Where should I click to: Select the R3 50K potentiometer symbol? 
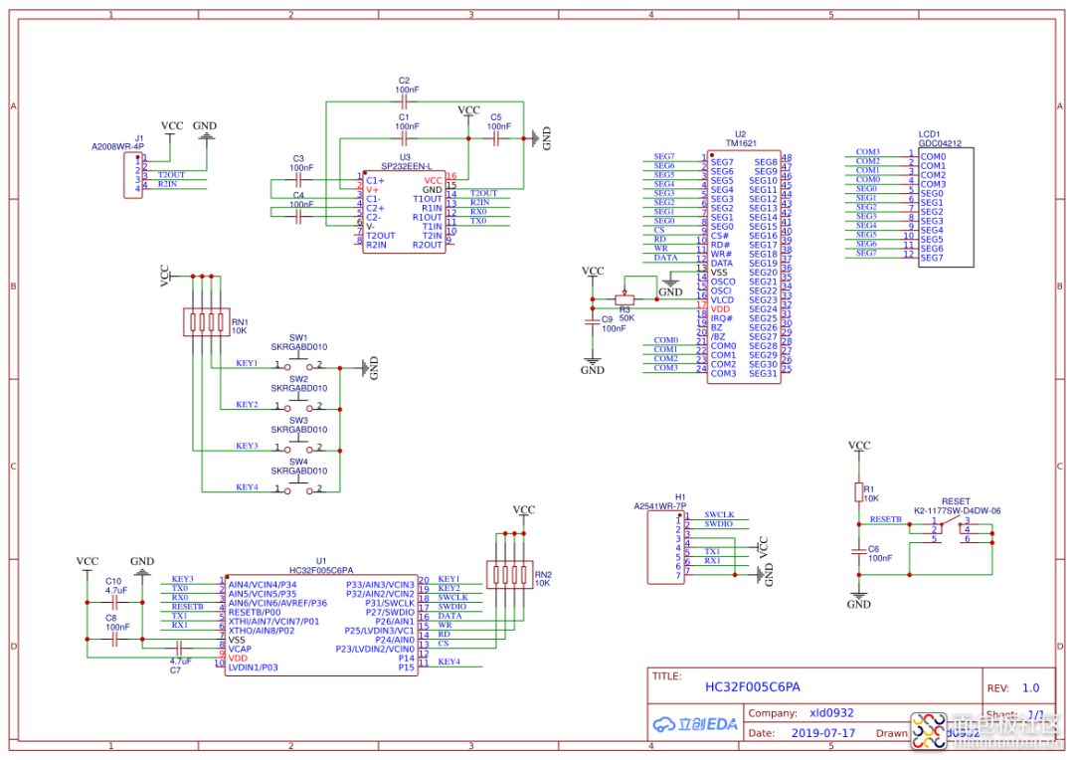pyautogui.click(x=625, y=298)
